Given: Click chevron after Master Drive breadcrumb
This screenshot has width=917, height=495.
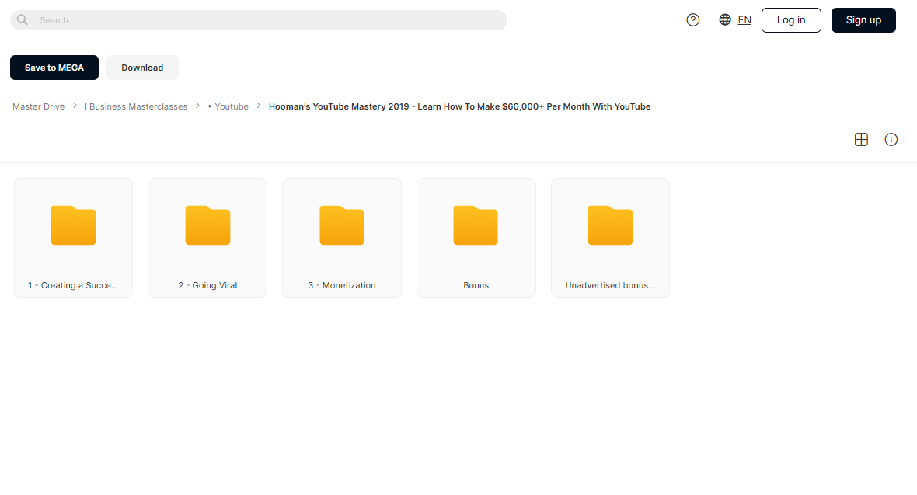Looking at the screenshot, I should coord(75,106).
